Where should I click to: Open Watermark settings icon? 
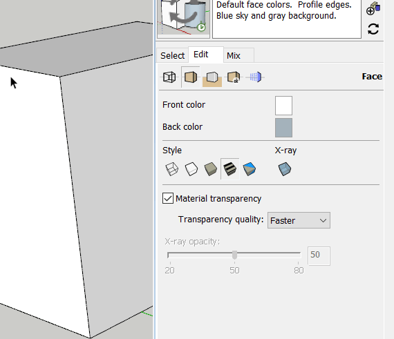coord(234,77)
